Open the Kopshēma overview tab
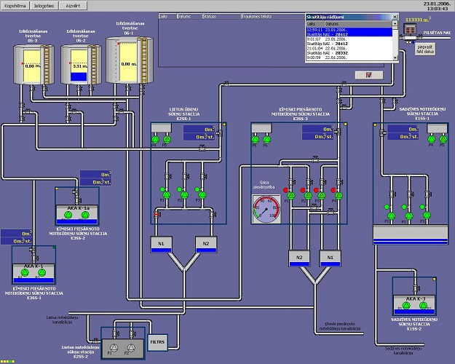This screenshot has height=364, width=455. [15, 5]
